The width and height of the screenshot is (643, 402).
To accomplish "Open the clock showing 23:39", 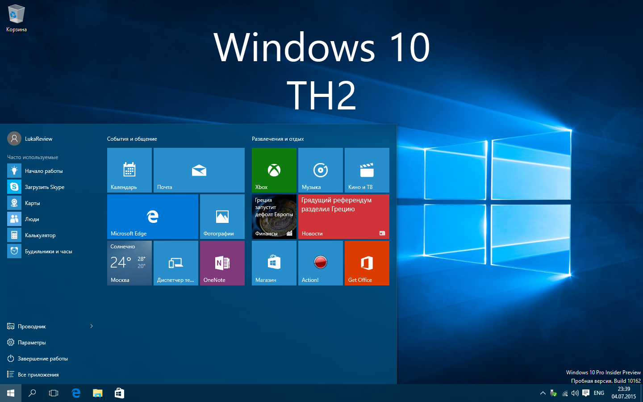I will pos(624,393).
